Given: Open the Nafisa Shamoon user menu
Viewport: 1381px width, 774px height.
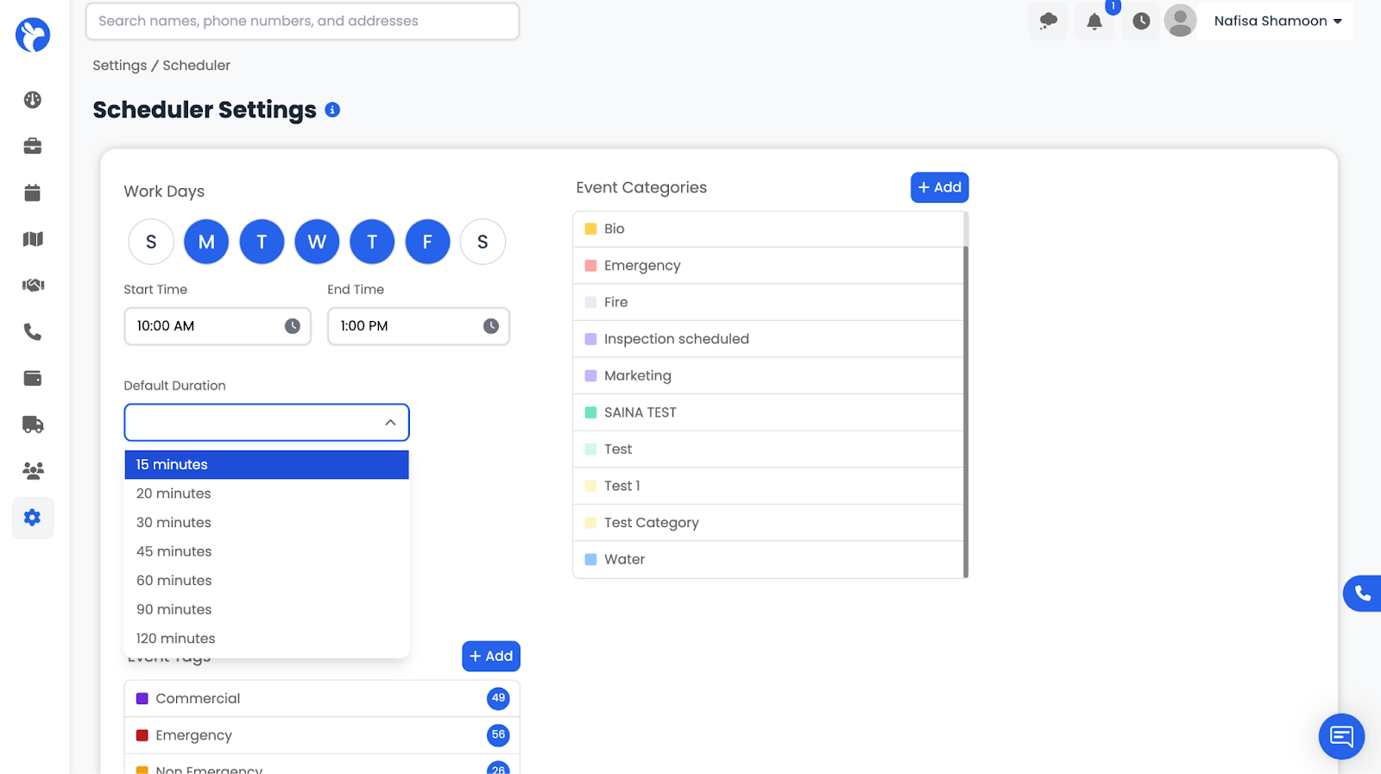Looking at the screenshot, I should tap(1277, 21).
